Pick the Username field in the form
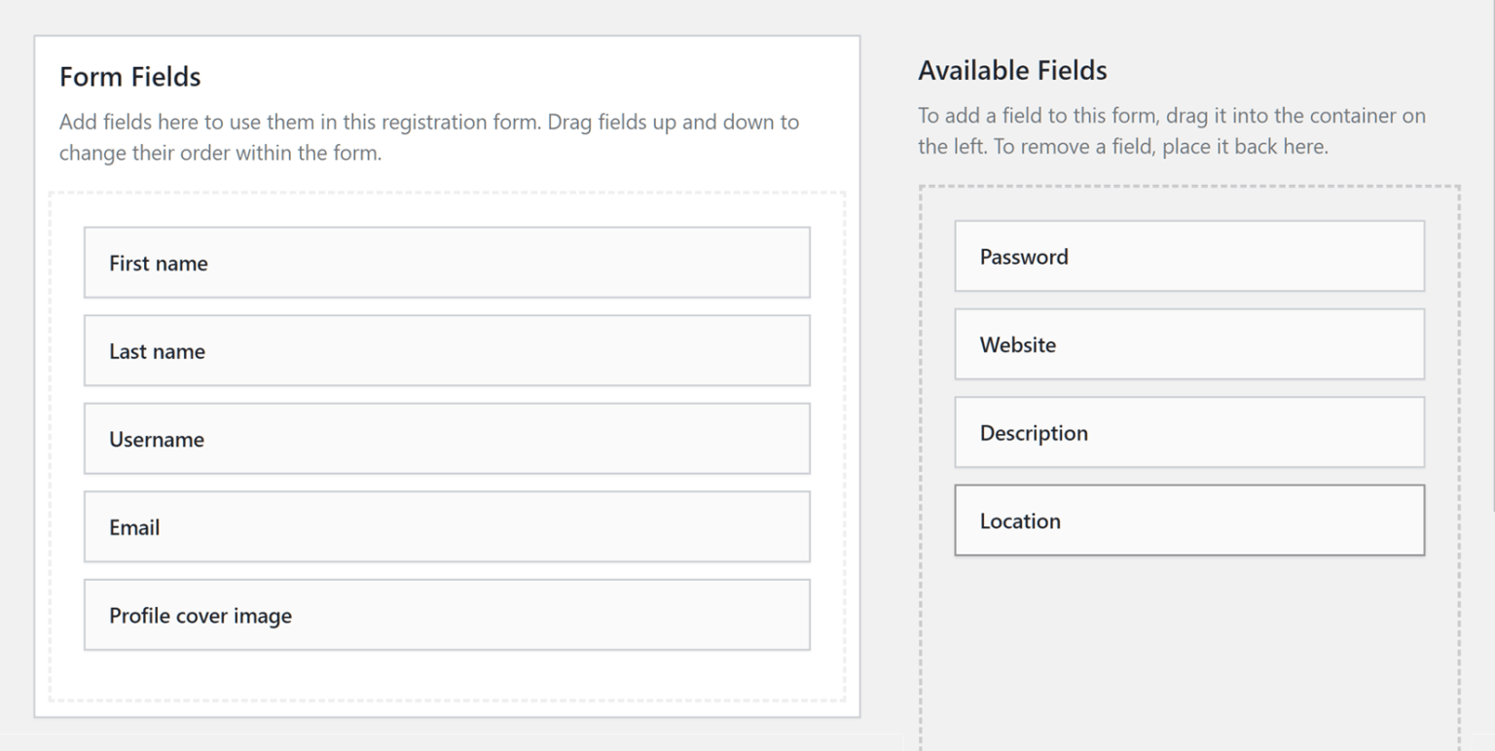Screen dimensions: 1495x751 point(447,439)
